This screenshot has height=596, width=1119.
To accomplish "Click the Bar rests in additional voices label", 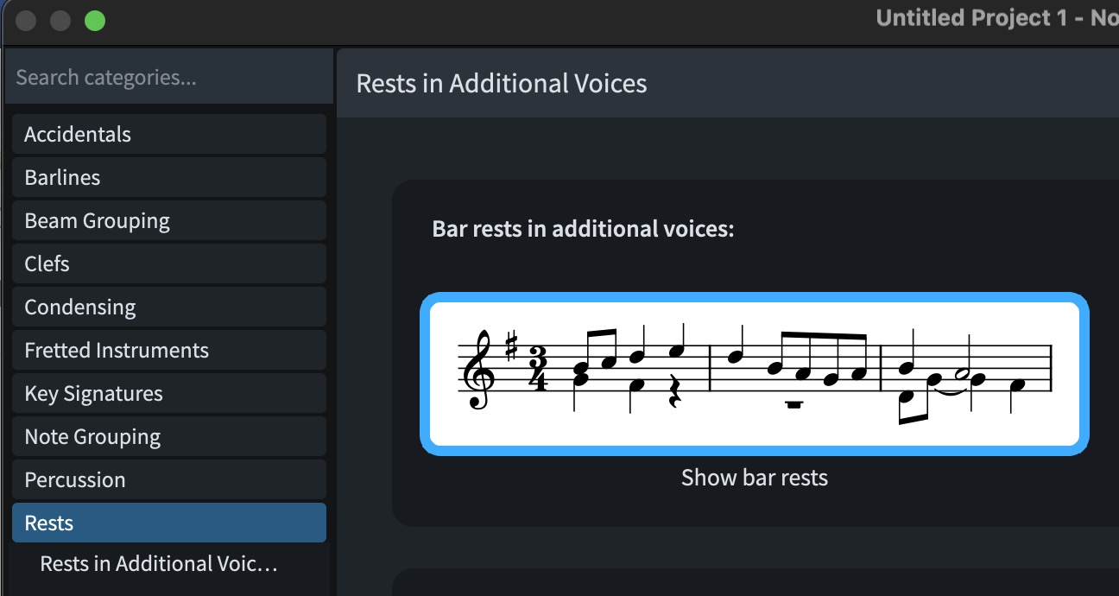I will pyautogui.click(x=583, y=229).
